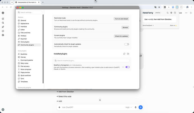Click copy icon beside the ChatGPT code block

141,56
